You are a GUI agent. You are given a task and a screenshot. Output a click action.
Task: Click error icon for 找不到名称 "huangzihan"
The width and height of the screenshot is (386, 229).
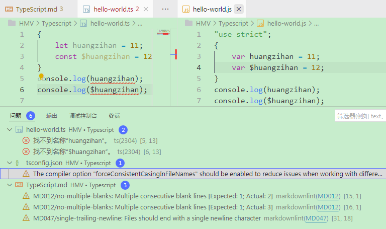pyautogui.click(x=26, y=140)
